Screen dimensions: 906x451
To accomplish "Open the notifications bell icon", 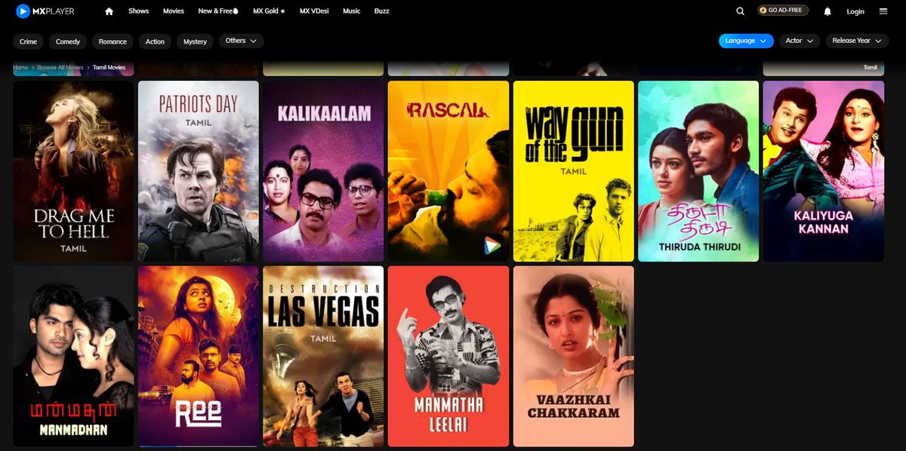I will pos(827,11).
